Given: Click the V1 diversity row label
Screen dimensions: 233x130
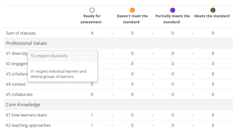Looking at the screenshot, I should (16, 53).
